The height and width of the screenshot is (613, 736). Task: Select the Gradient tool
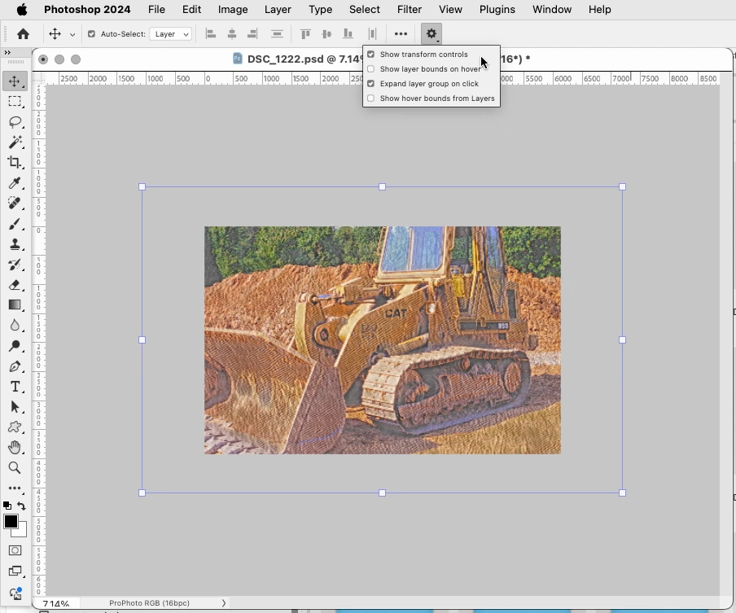pos(15,305)
